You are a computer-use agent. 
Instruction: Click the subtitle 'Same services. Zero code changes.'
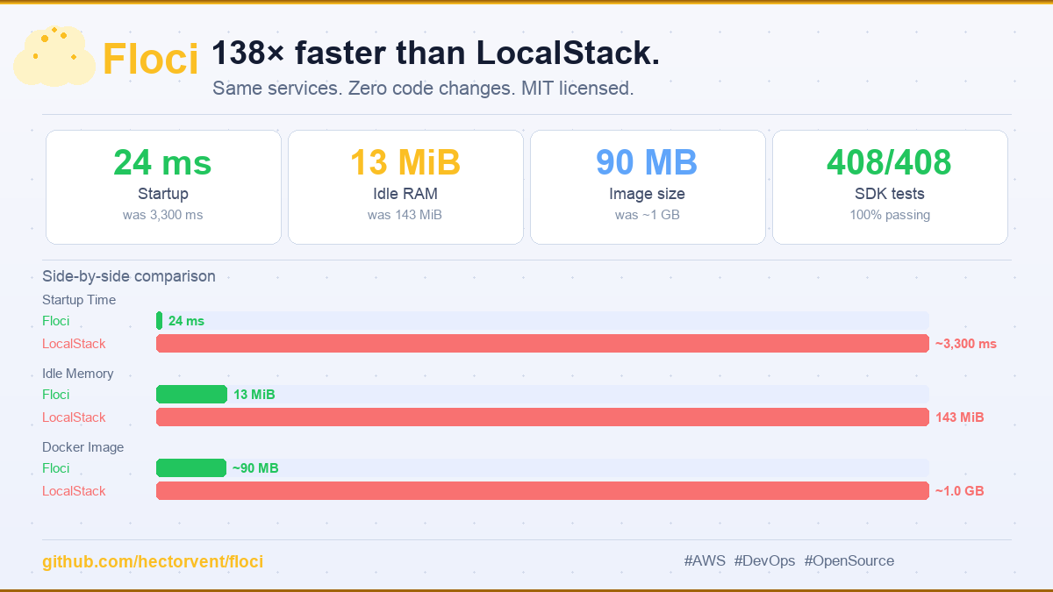(x=363, y=89)
